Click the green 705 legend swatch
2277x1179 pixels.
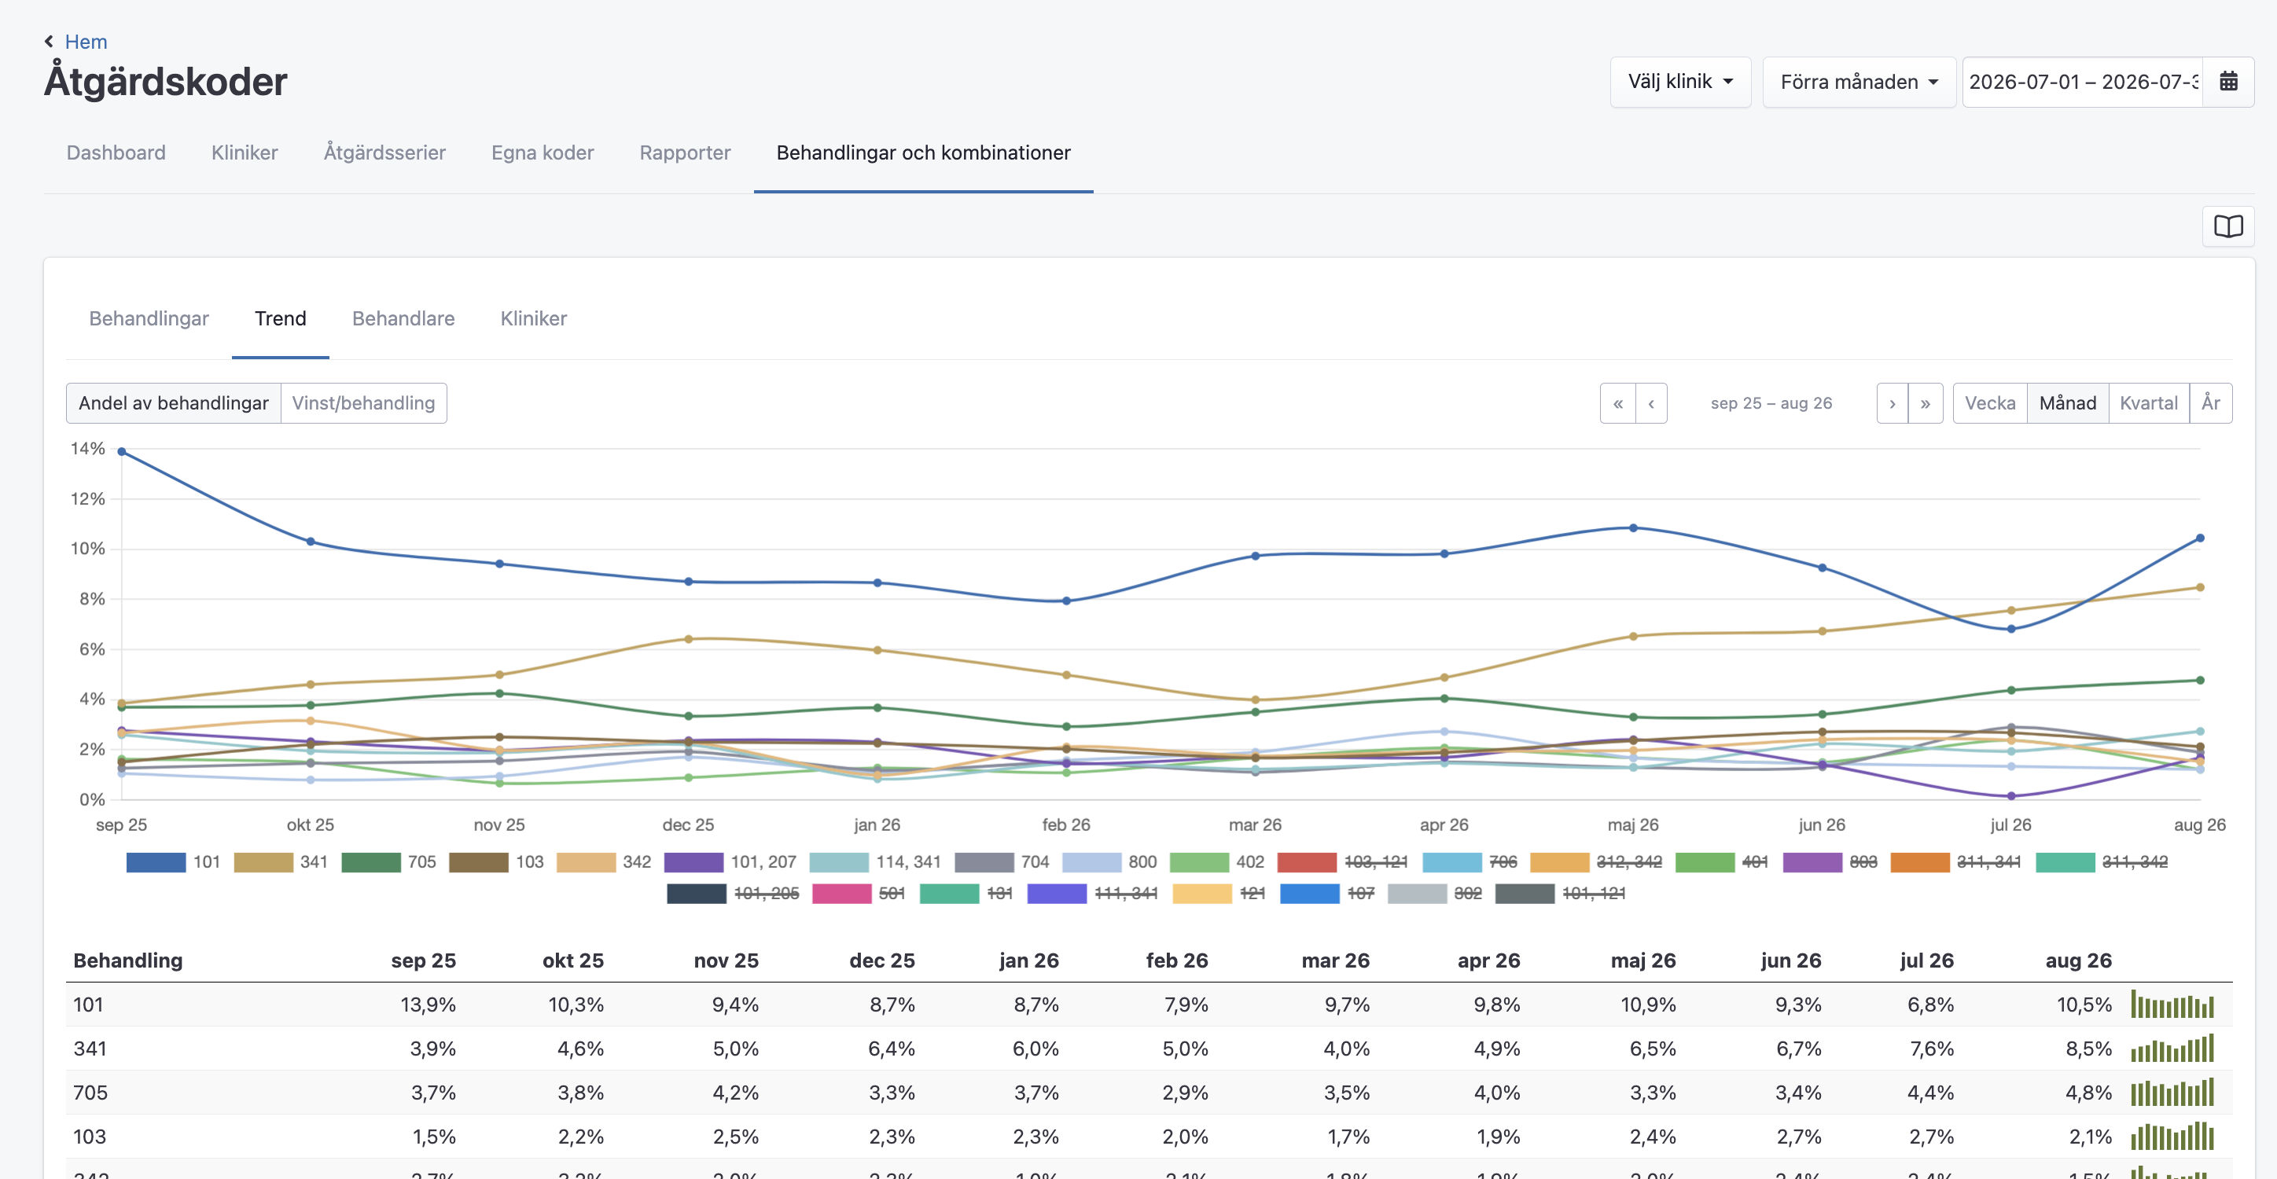[371, 861]
